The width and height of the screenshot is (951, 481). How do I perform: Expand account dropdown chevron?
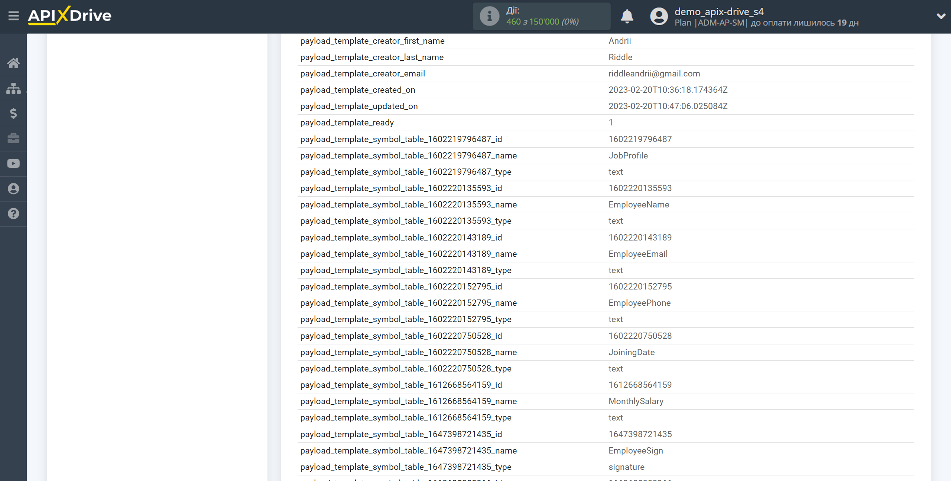(x=941, y=16)
